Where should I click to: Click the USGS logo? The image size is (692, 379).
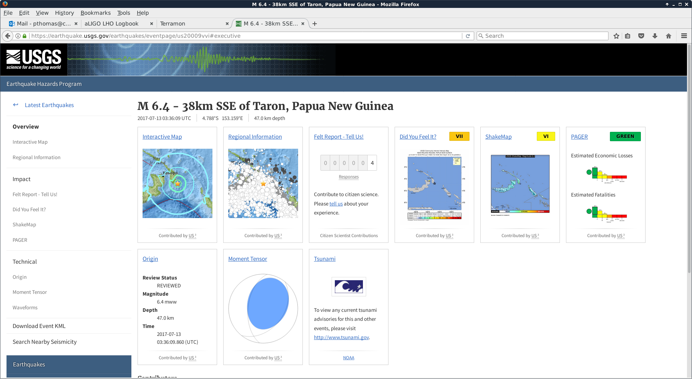pyautogui.click(x=34, y=59)
